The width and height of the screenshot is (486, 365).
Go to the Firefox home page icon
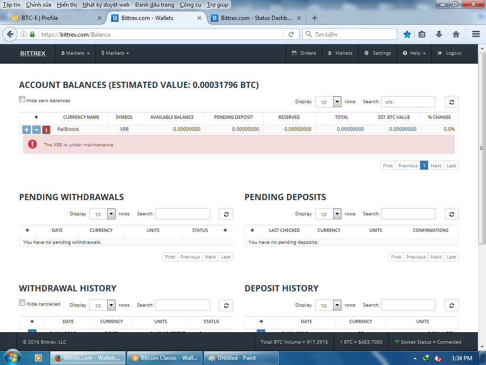[456, 34]
